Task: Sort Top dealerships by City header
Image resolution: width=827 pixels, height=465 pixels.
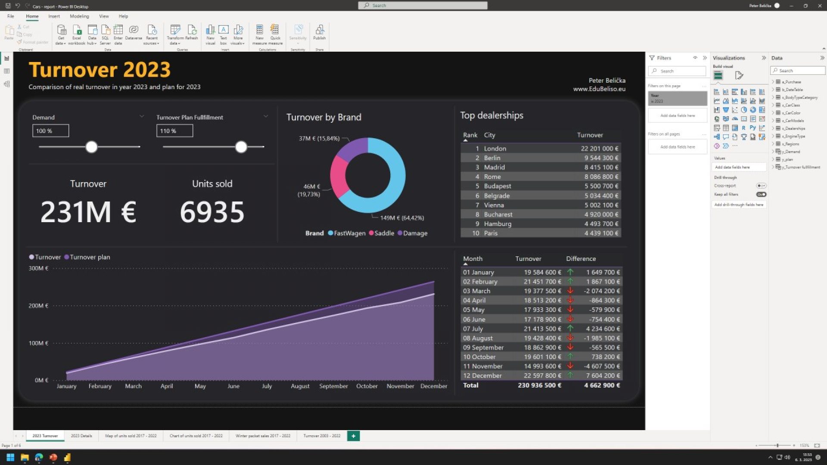Action: (x=489, y=135)
